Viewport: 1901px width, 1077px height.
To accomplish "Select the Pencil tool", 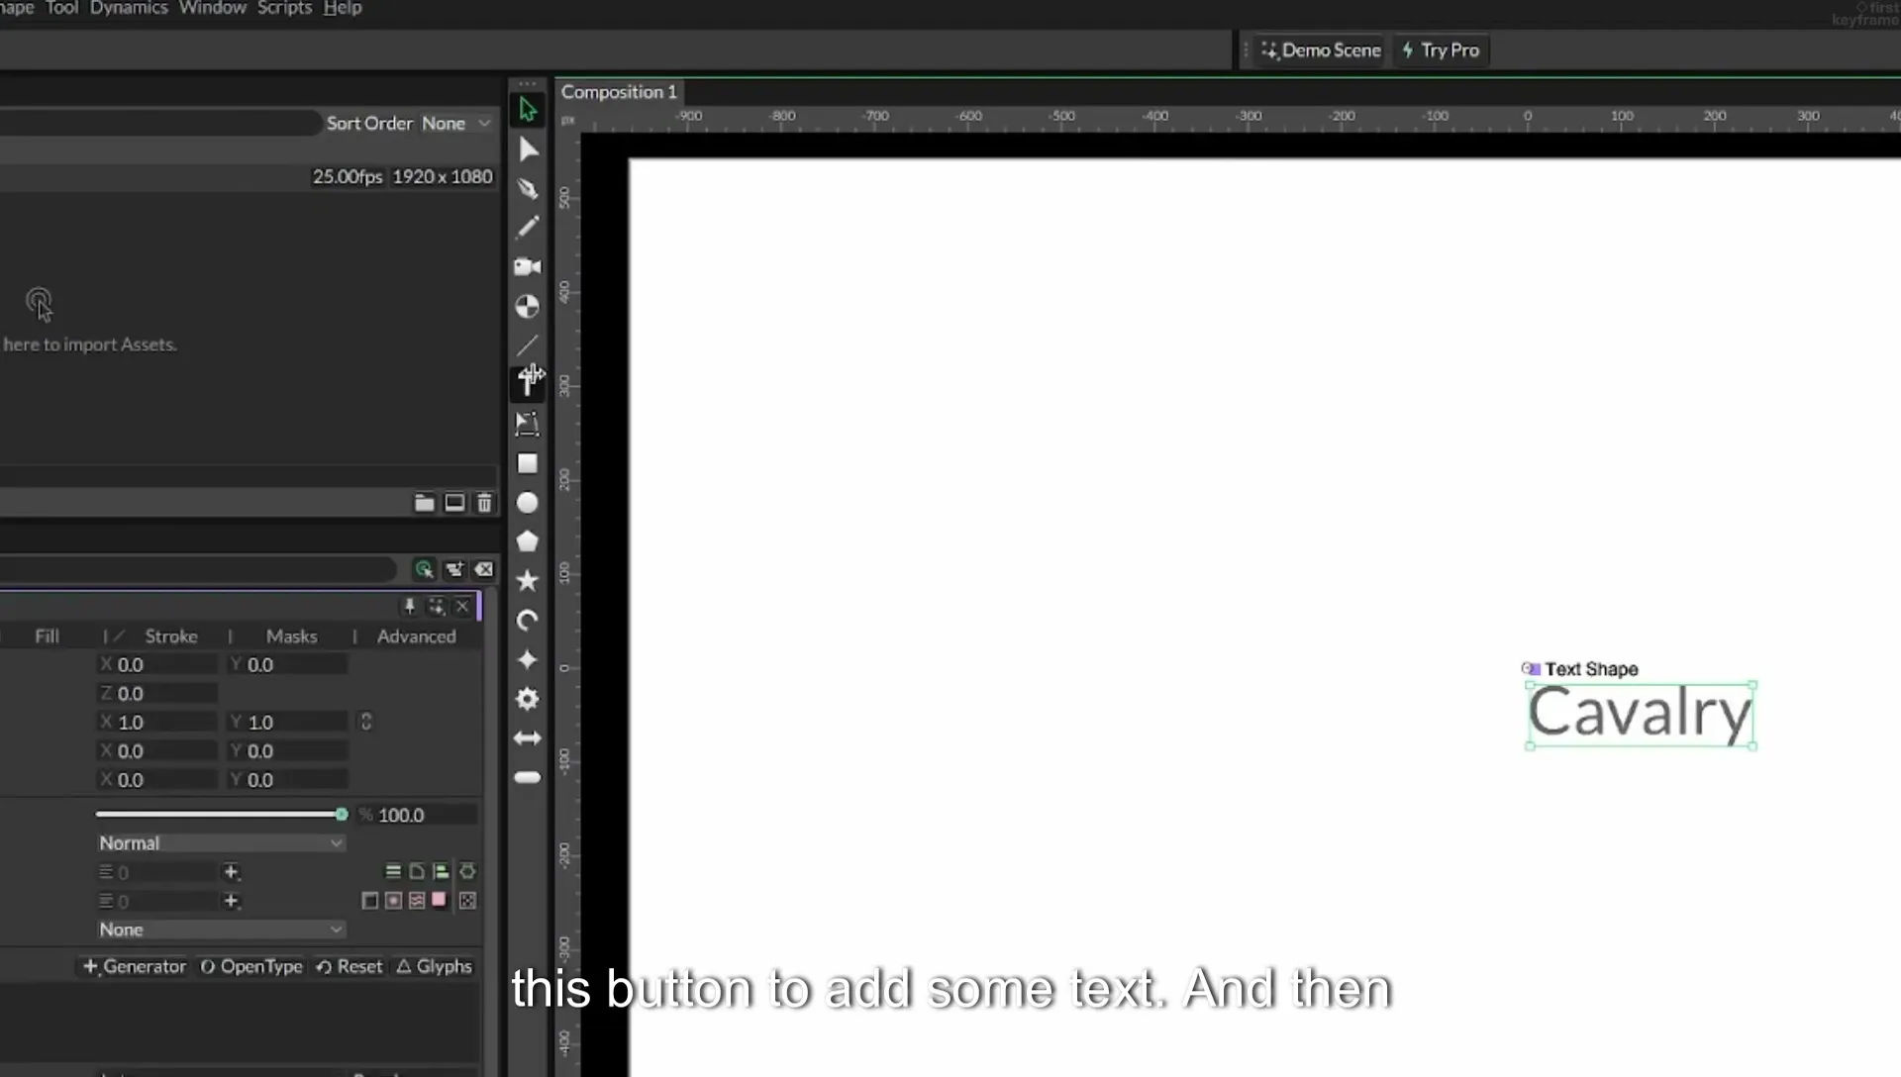I will [x=528, y=227].
